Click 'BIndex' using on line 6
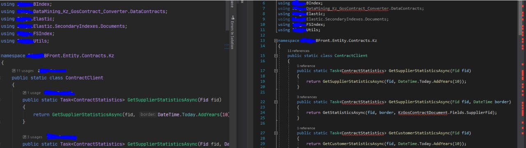Screen dimensions: 526x148 [x=314, y=3]
